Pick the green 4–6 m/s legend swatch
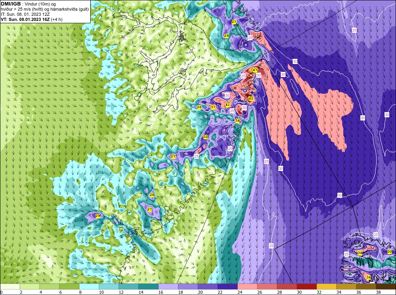 pyautogui.click(x=49, y=287)
